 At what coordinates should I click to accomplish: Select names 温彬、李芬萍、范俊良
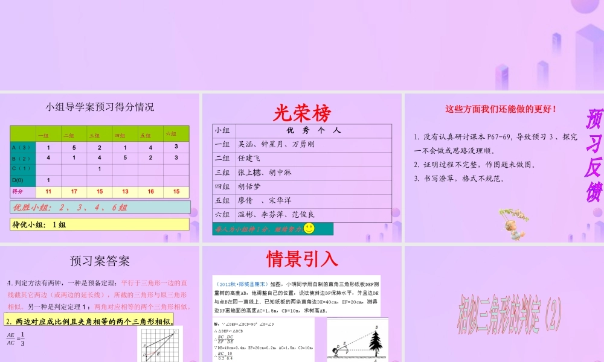pyautogui.click(x=276, y=214)
